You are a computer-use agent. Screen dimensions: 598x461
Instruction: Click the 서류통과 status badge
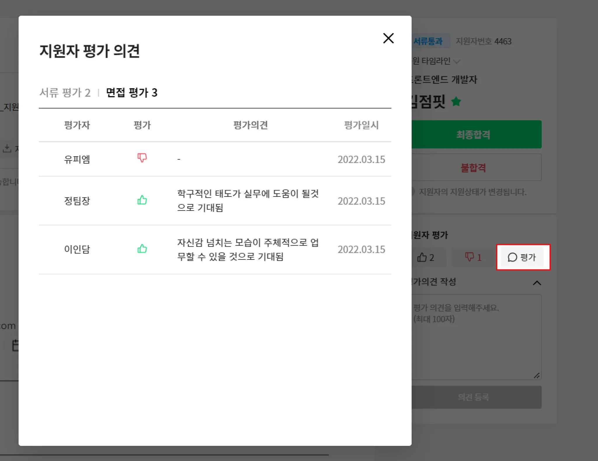pos(429,41)
